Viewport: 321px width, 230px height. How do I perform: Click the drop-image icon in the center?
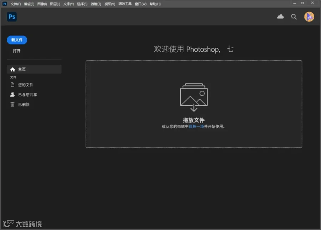tap(194, 97)
